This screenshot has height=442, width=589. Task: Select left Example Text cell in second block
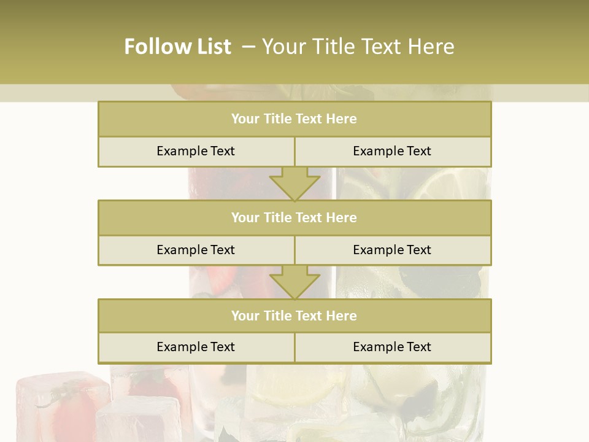pyautogui.click(x=196, y=250)
